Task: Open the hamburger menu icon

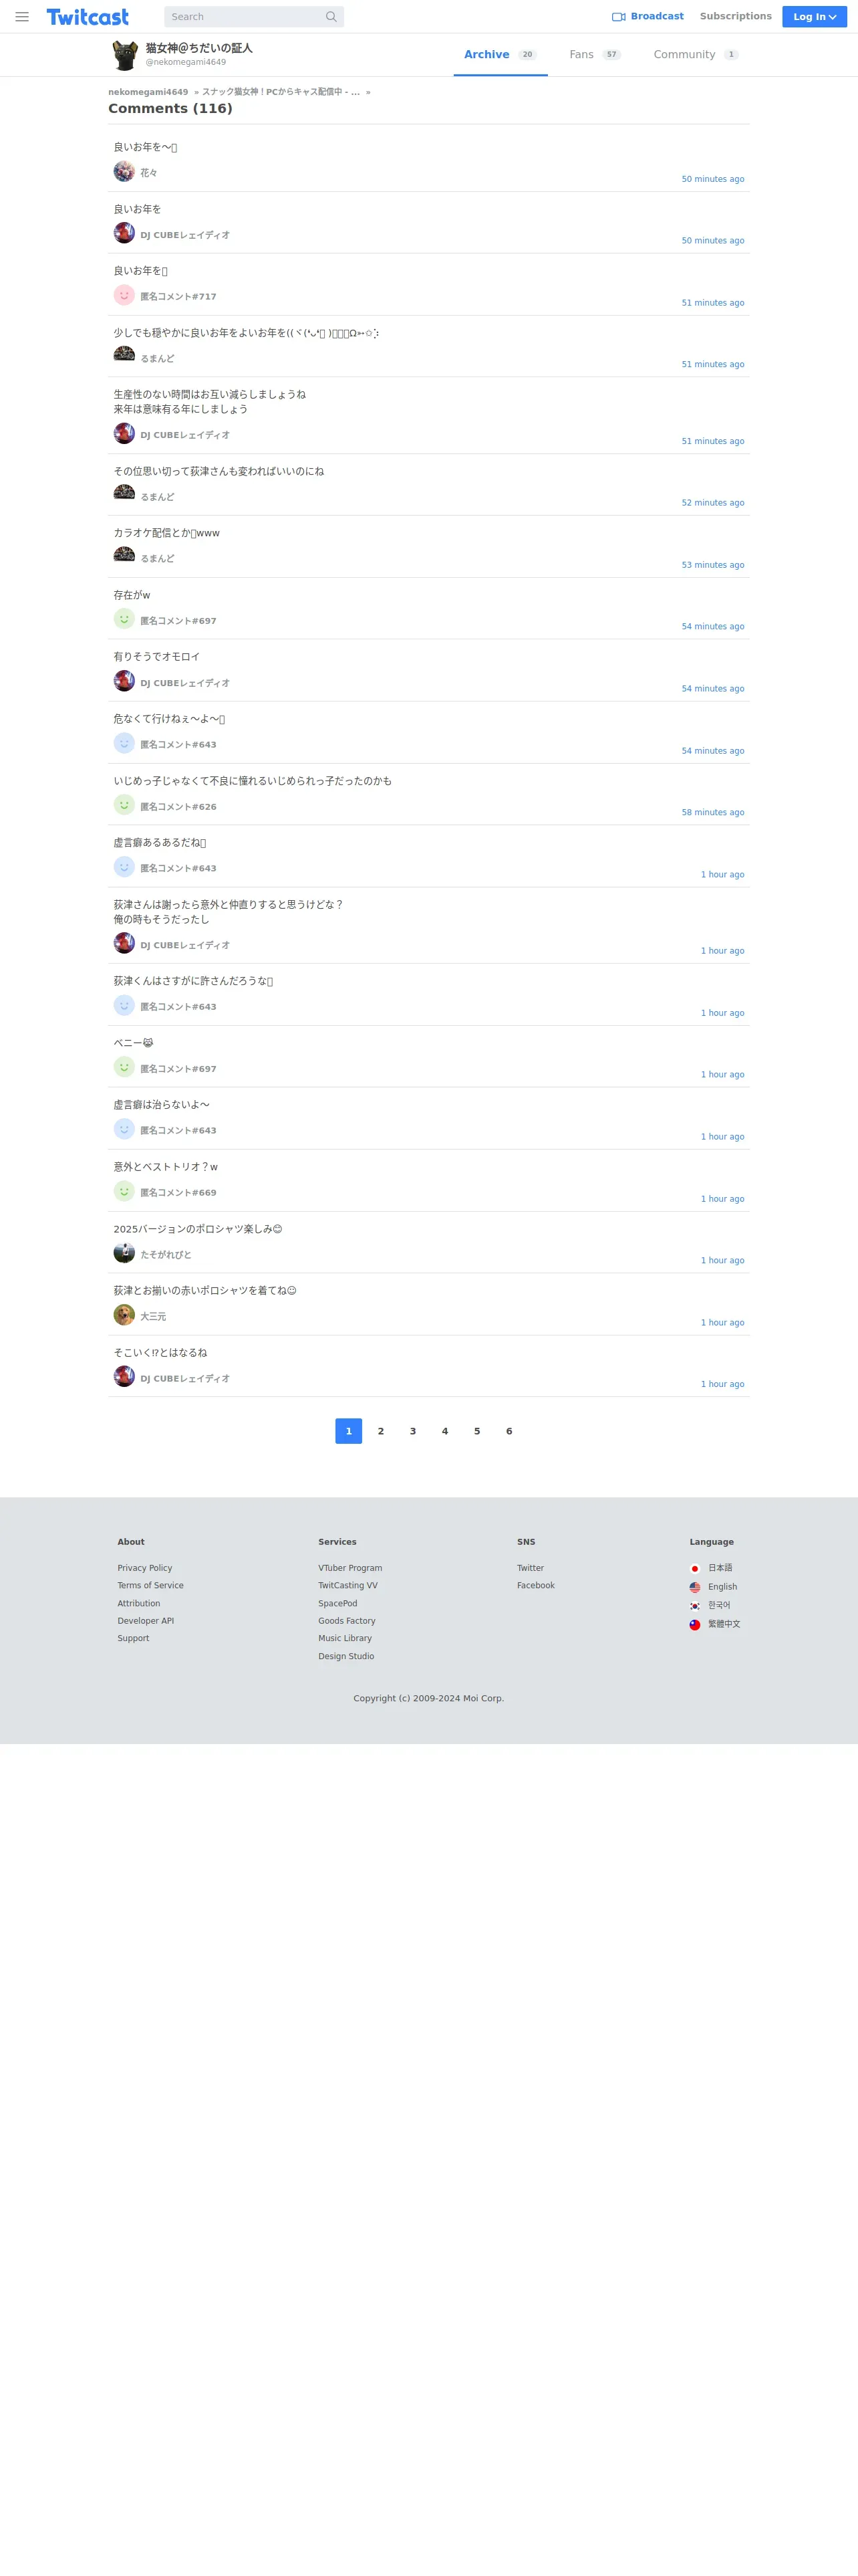Action: point(22,17)
